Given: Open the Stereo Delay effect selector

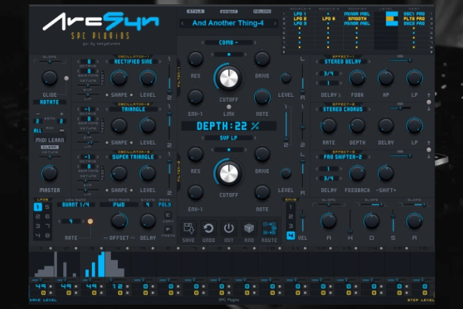Looking at the screenshot, I should (343, 62).
